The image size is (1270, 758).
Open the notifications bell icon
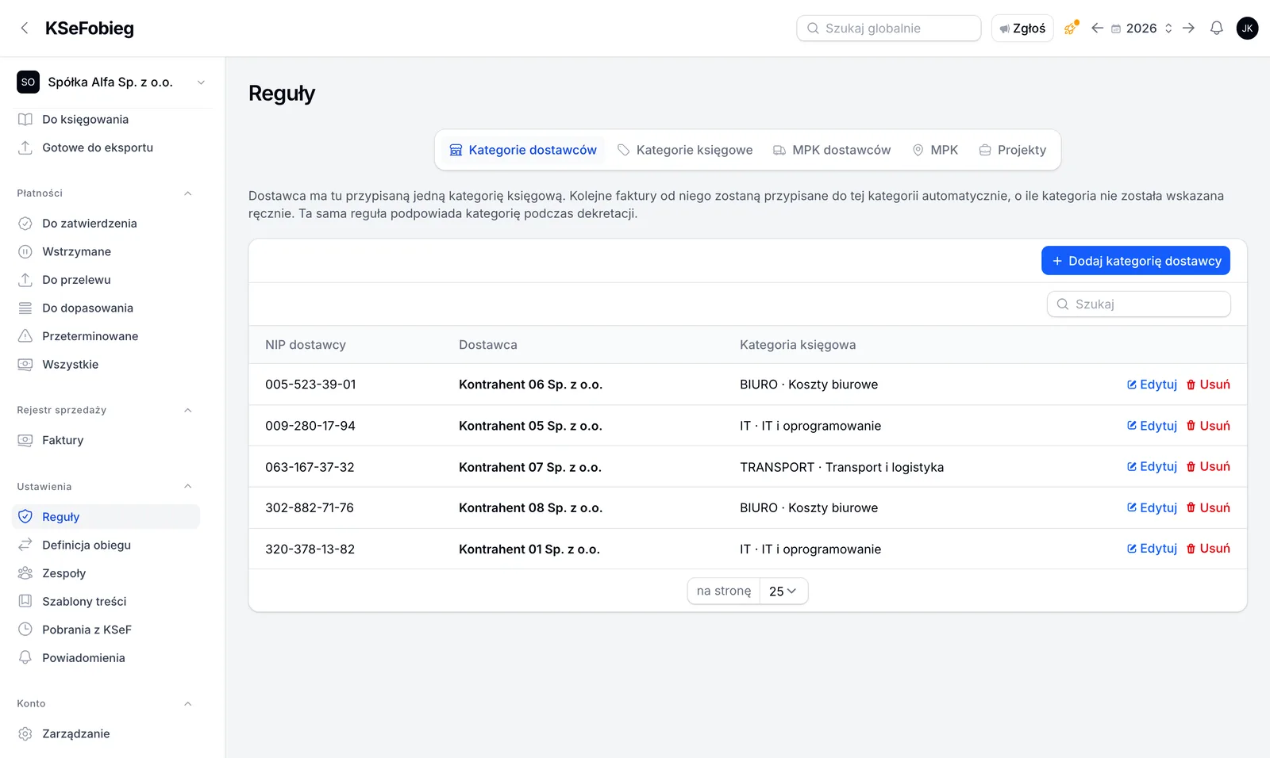[1216, 29]
